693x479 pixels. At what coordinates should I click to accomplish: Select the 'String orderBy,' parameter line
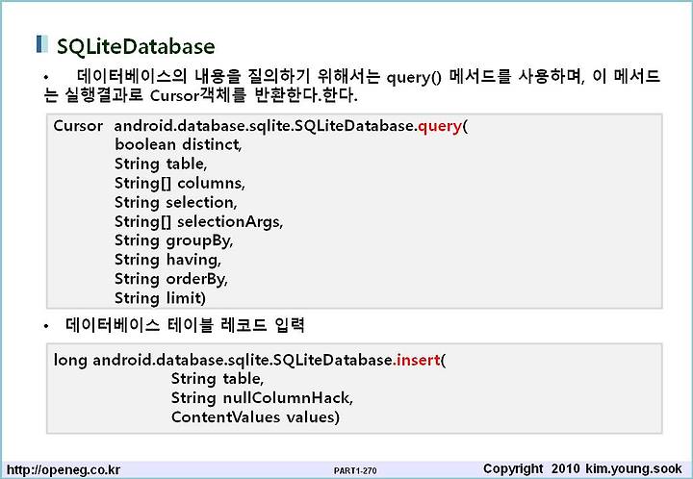tap(171, 279)
